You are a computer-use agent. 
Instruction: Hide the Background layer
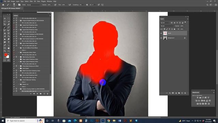[x=161, y=38]
